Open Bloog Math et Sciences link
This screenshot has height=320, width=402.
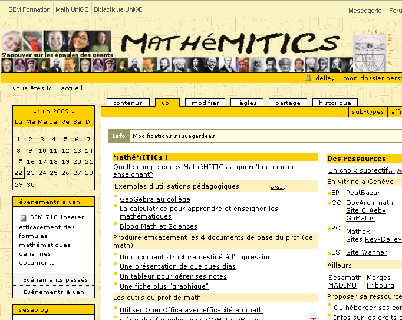coord(159,226)
